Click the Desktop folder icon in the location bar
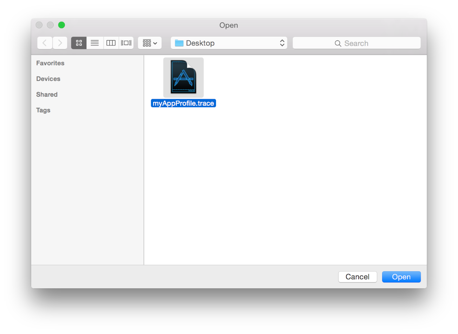Image resolution: width=458 pixels, height=334 pixels. 179,43
